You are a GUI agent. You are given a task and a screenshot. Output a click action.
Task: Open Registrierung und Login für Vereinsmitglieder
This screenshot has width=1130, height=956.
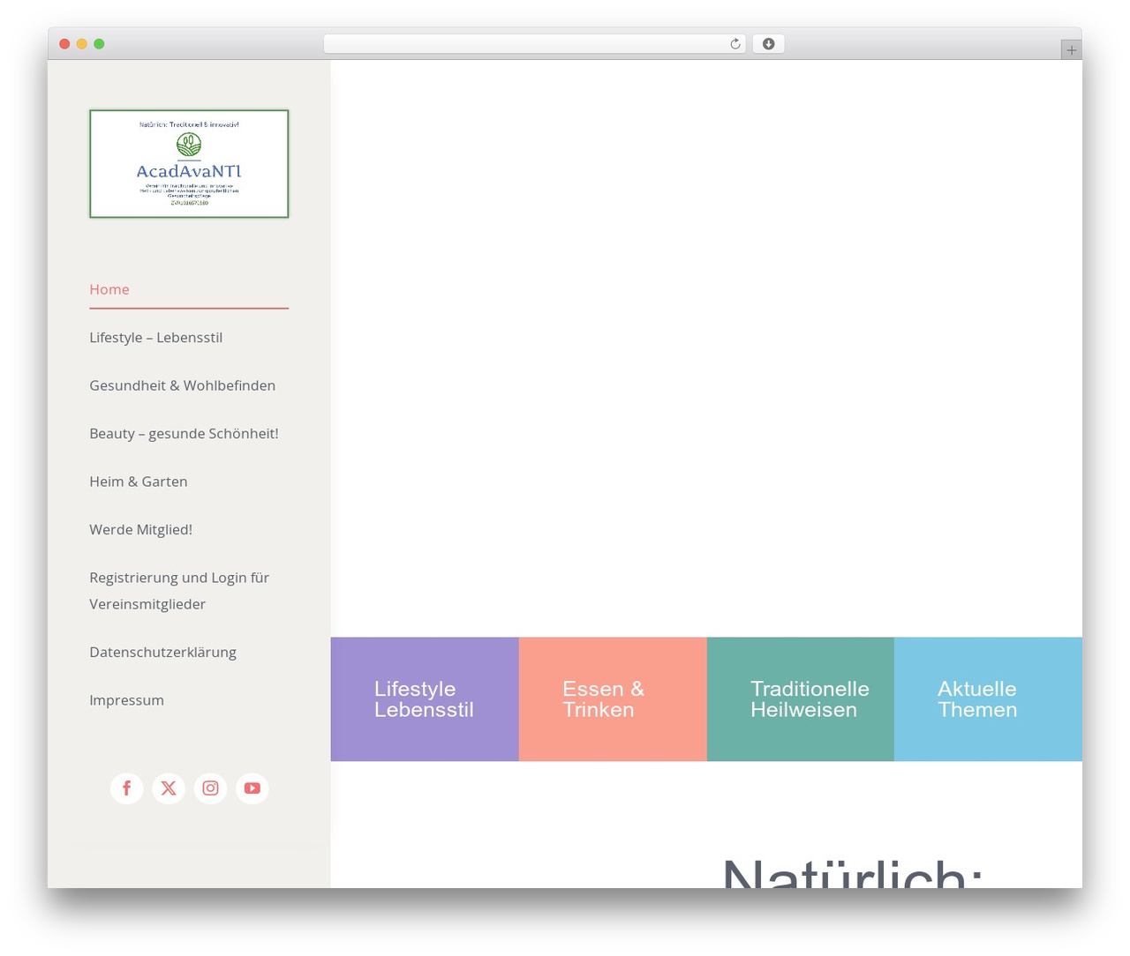point(179,591)
